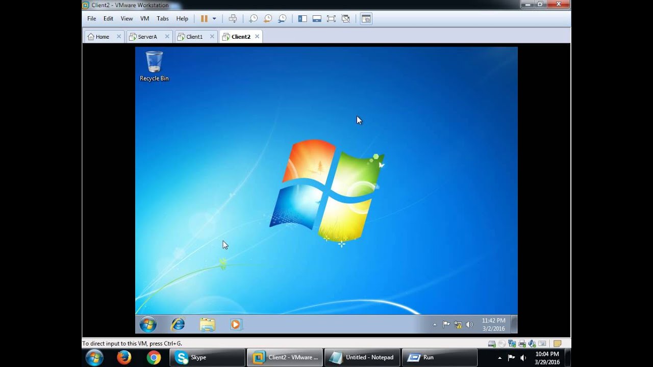The image size is (653, 367).
Task: Close the ServerA tab
Action: coord(167,37)
